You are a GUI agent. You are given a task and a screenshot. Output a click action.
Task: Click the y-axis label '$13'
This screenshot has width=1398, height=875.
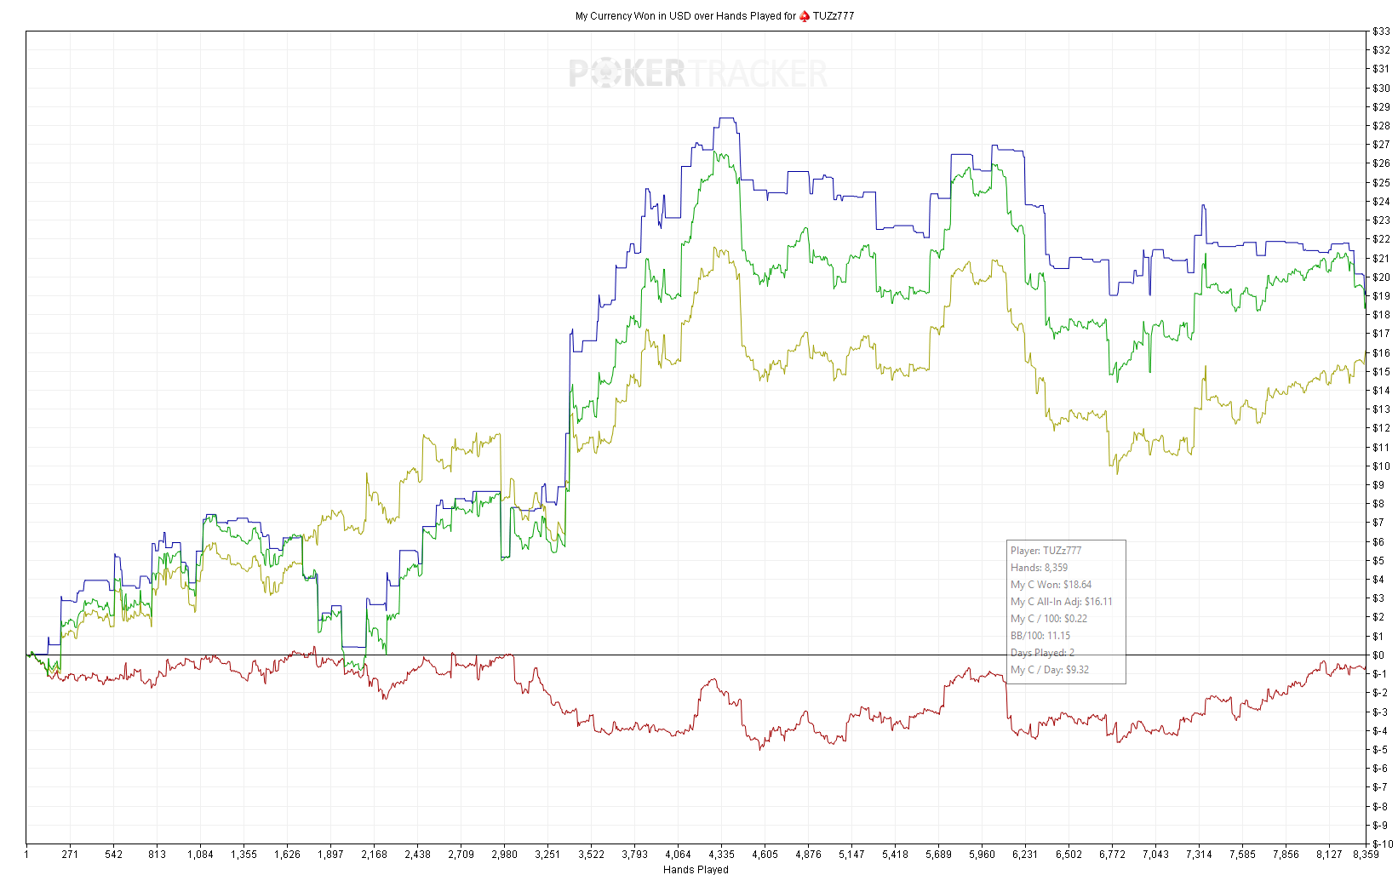tap(1381, 409)
